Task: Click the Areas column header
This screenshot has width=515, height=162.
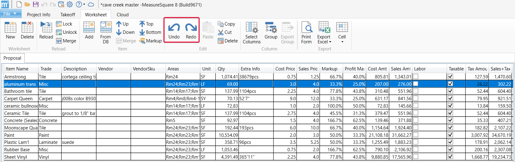Action: click(x=183, y=69)
